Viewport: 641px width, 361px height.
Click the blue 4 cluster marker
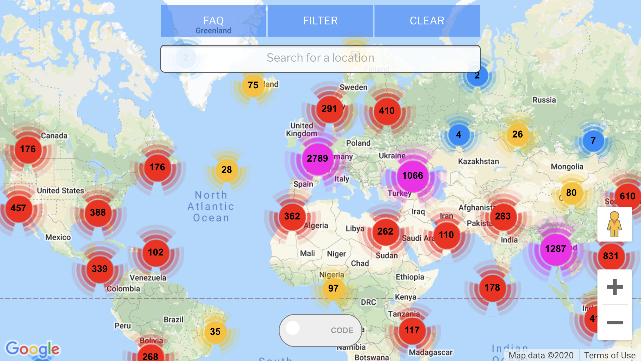pyautogui.click(x=459, y=135)
